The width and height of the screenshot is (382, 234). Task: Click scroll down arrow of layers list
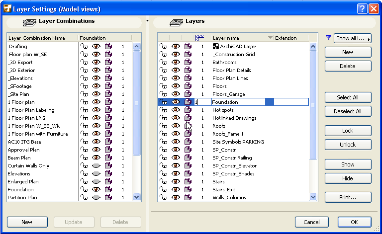click(313, 197)
